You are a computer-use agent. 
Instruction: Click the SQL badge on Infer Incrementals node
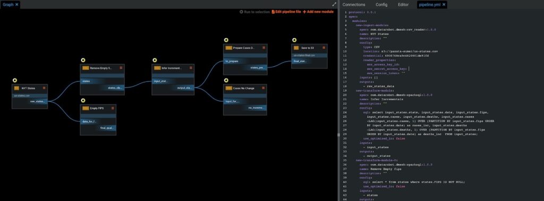157,68
